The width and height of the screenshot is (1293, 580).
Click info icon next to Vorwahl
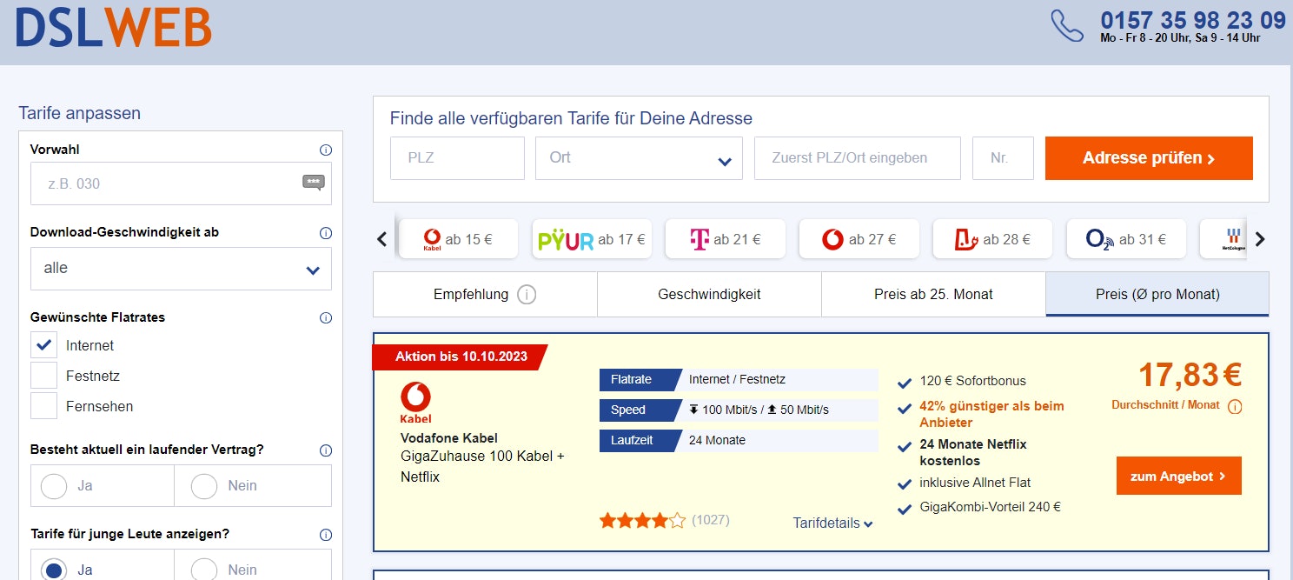tap(326, 150)
